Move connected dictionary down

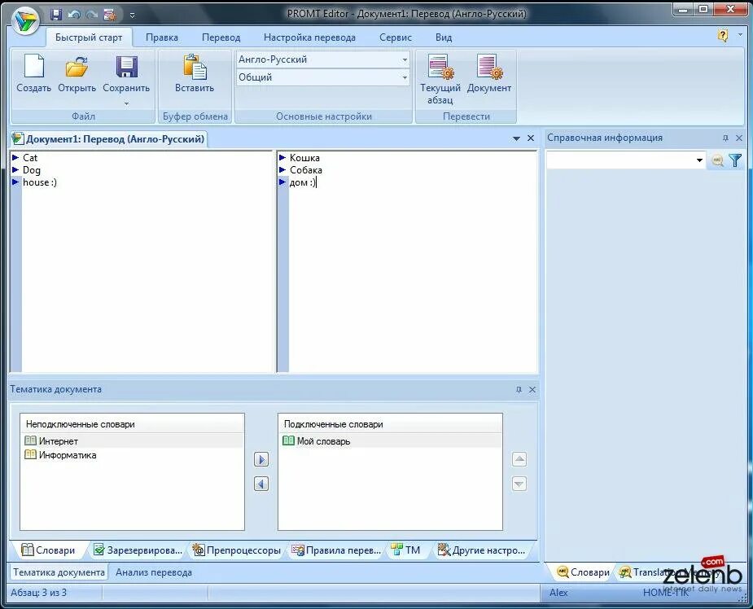(519, 484)
